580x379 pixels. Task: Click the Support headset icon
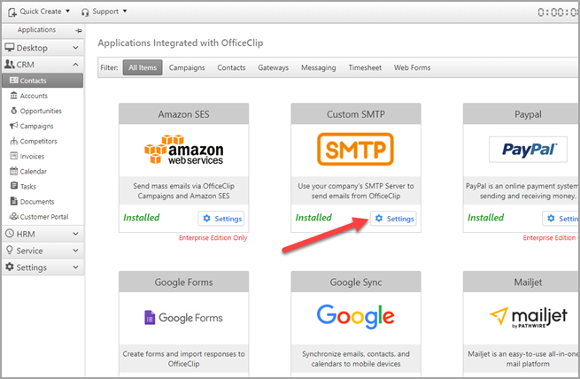point(85,12)
